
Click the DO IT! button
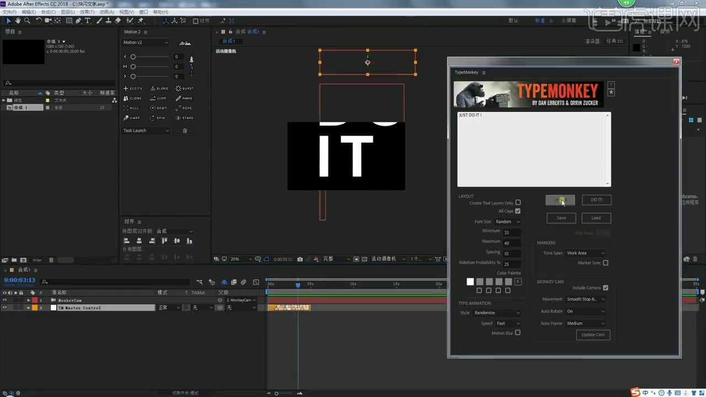(x=596, y=200)
